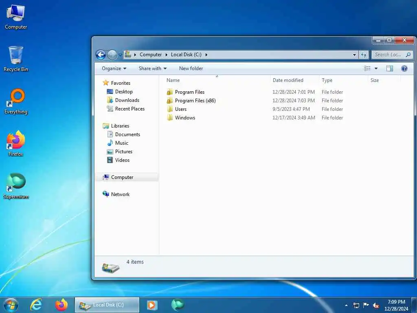This screenshot has width=417, height=313.
Task: Click the Favorites star icon
Action: pyautogui.click(x=106, y=83)
